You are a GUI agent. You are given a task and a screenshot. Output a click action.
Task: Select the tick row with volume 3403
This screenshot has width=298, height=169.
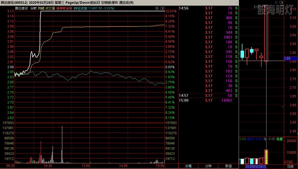point(208,37)
